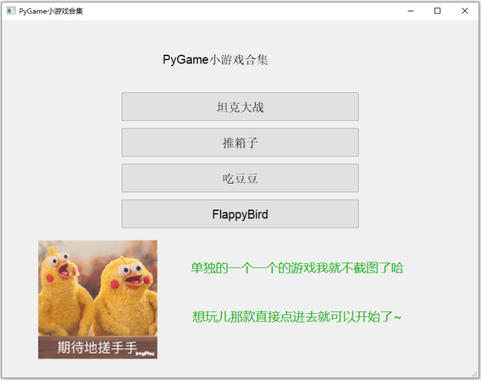Image resolution: width=481 pixels, height=380 pixels.
Task: Click the PyGame小游戏合集 heading label
Action: pyautogui.click(x=215, y=59)
